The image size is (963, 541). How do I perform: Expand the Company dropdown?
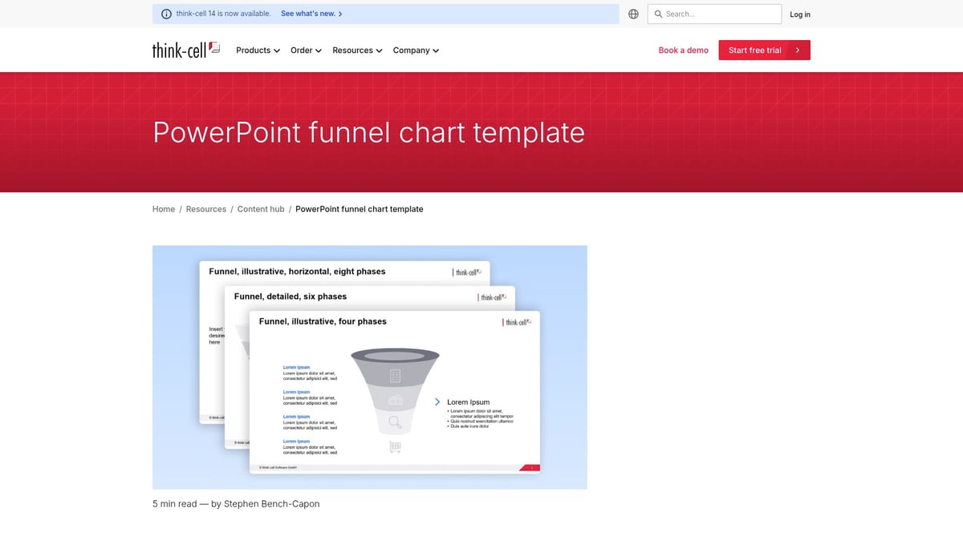tap(436, 50)
